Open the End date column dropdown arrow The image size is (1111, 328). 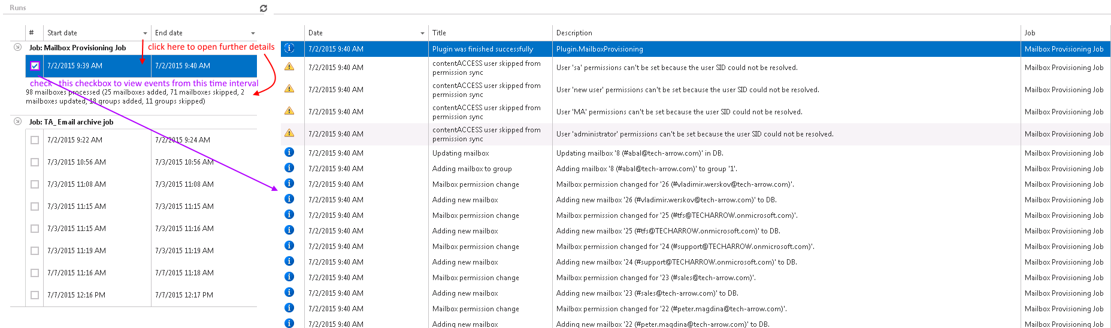[253, 34]
